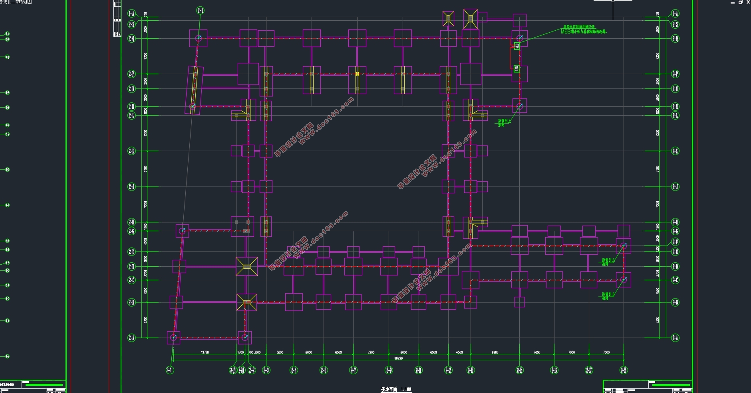Pick the 1700 dimension value

tap(240, 352)
